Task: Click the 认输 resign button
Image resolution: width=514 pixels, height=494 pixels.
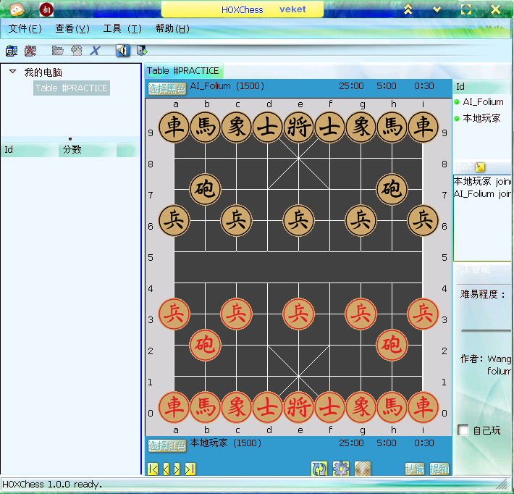Action: coord(415,469)
